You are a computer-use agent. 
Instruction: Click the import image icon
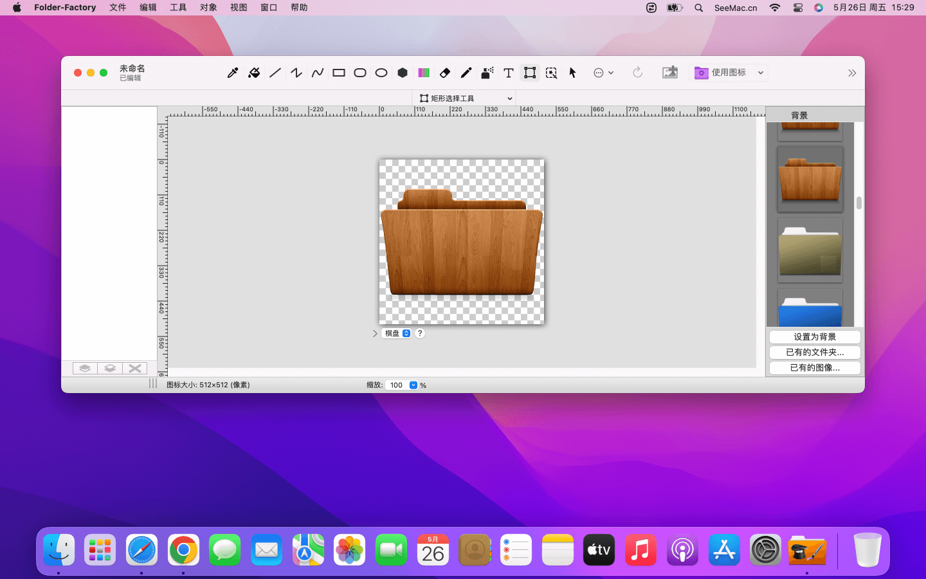670,73
